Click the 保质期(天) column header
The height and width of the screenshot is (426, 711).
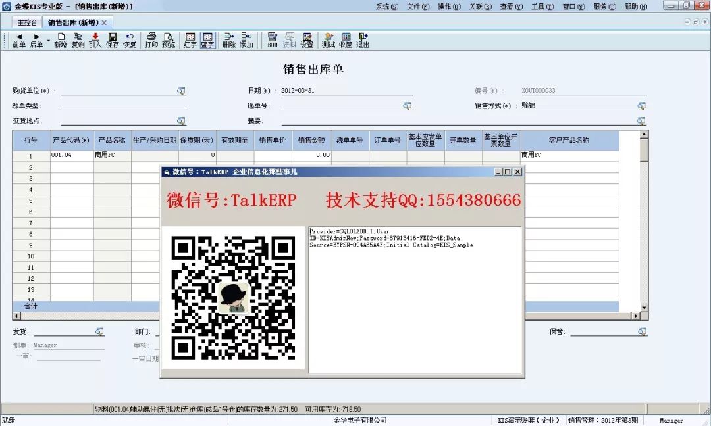coord(197,140)
